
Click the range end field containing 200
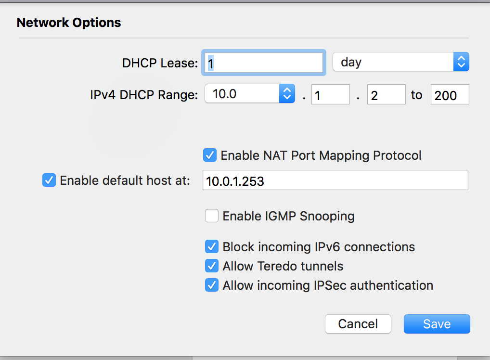pos(450,95)
